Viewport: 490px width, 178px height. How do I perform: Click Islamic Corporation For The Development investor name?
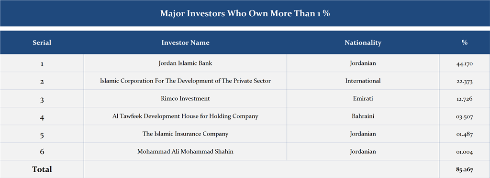tap(185, 81)
